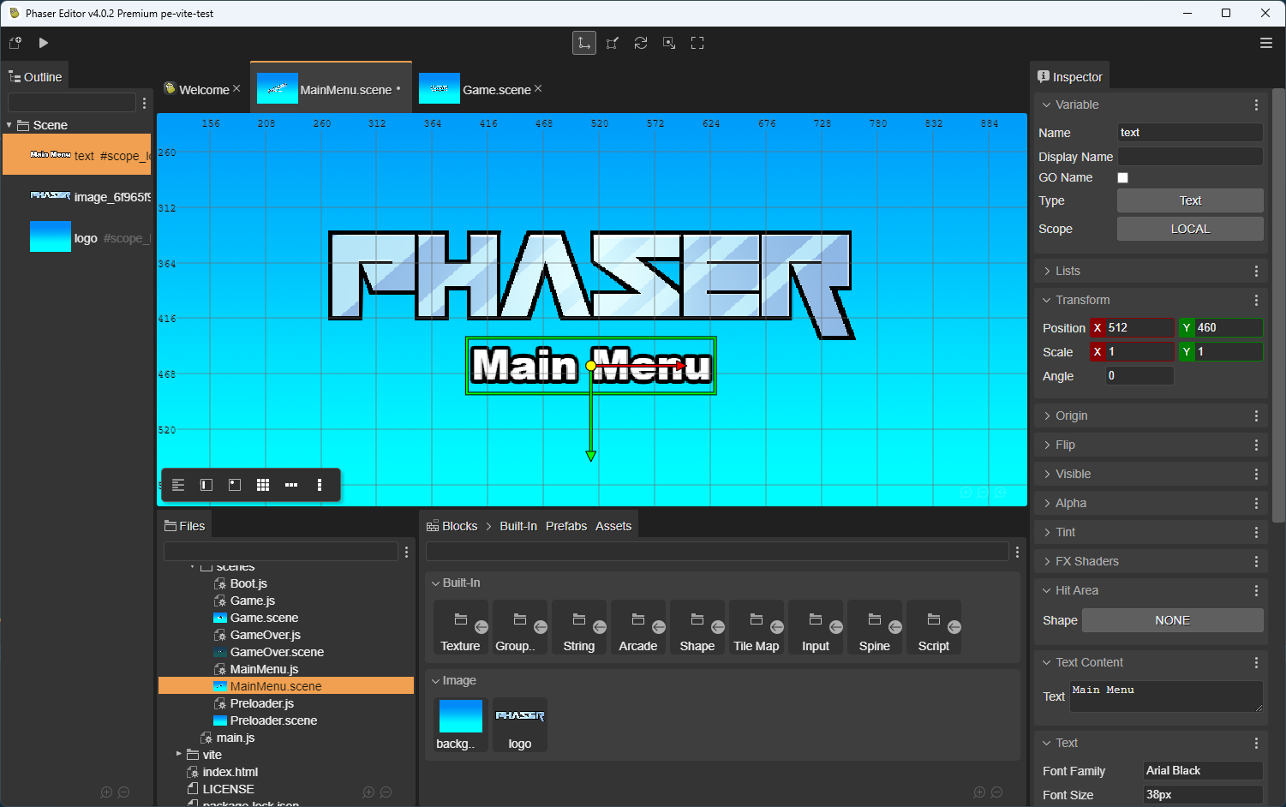Open the Prefabs tab in Blocks
Viewport: 1286px width, 807px height.
pyautogui.click(x=566, y=526)
